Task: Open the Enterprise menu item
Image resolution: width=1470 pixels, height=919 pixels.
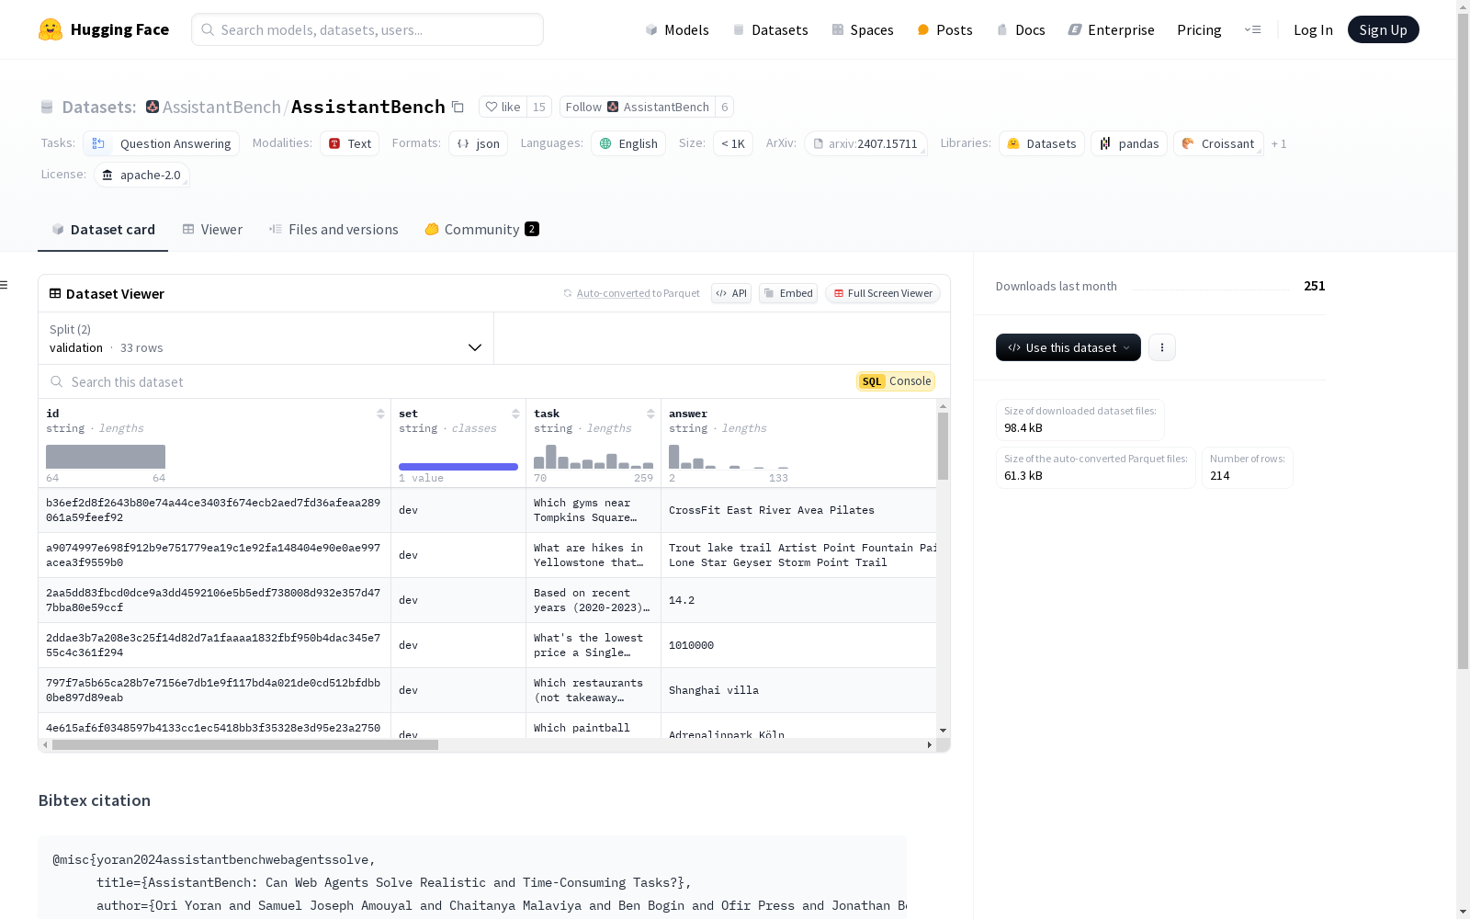Action: click(1111, 29)
